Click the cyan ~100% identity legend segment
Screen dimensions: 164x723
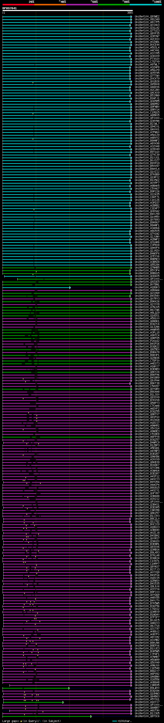[x=146, y=5]
